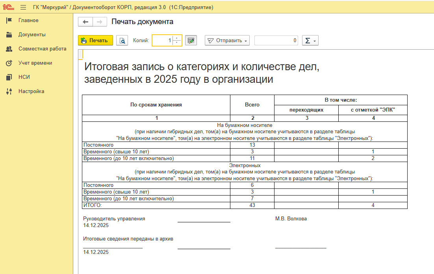This screenshot has width=434, height=274.
Task: Open Учет времени section
Action: click(x=35, y=63)
